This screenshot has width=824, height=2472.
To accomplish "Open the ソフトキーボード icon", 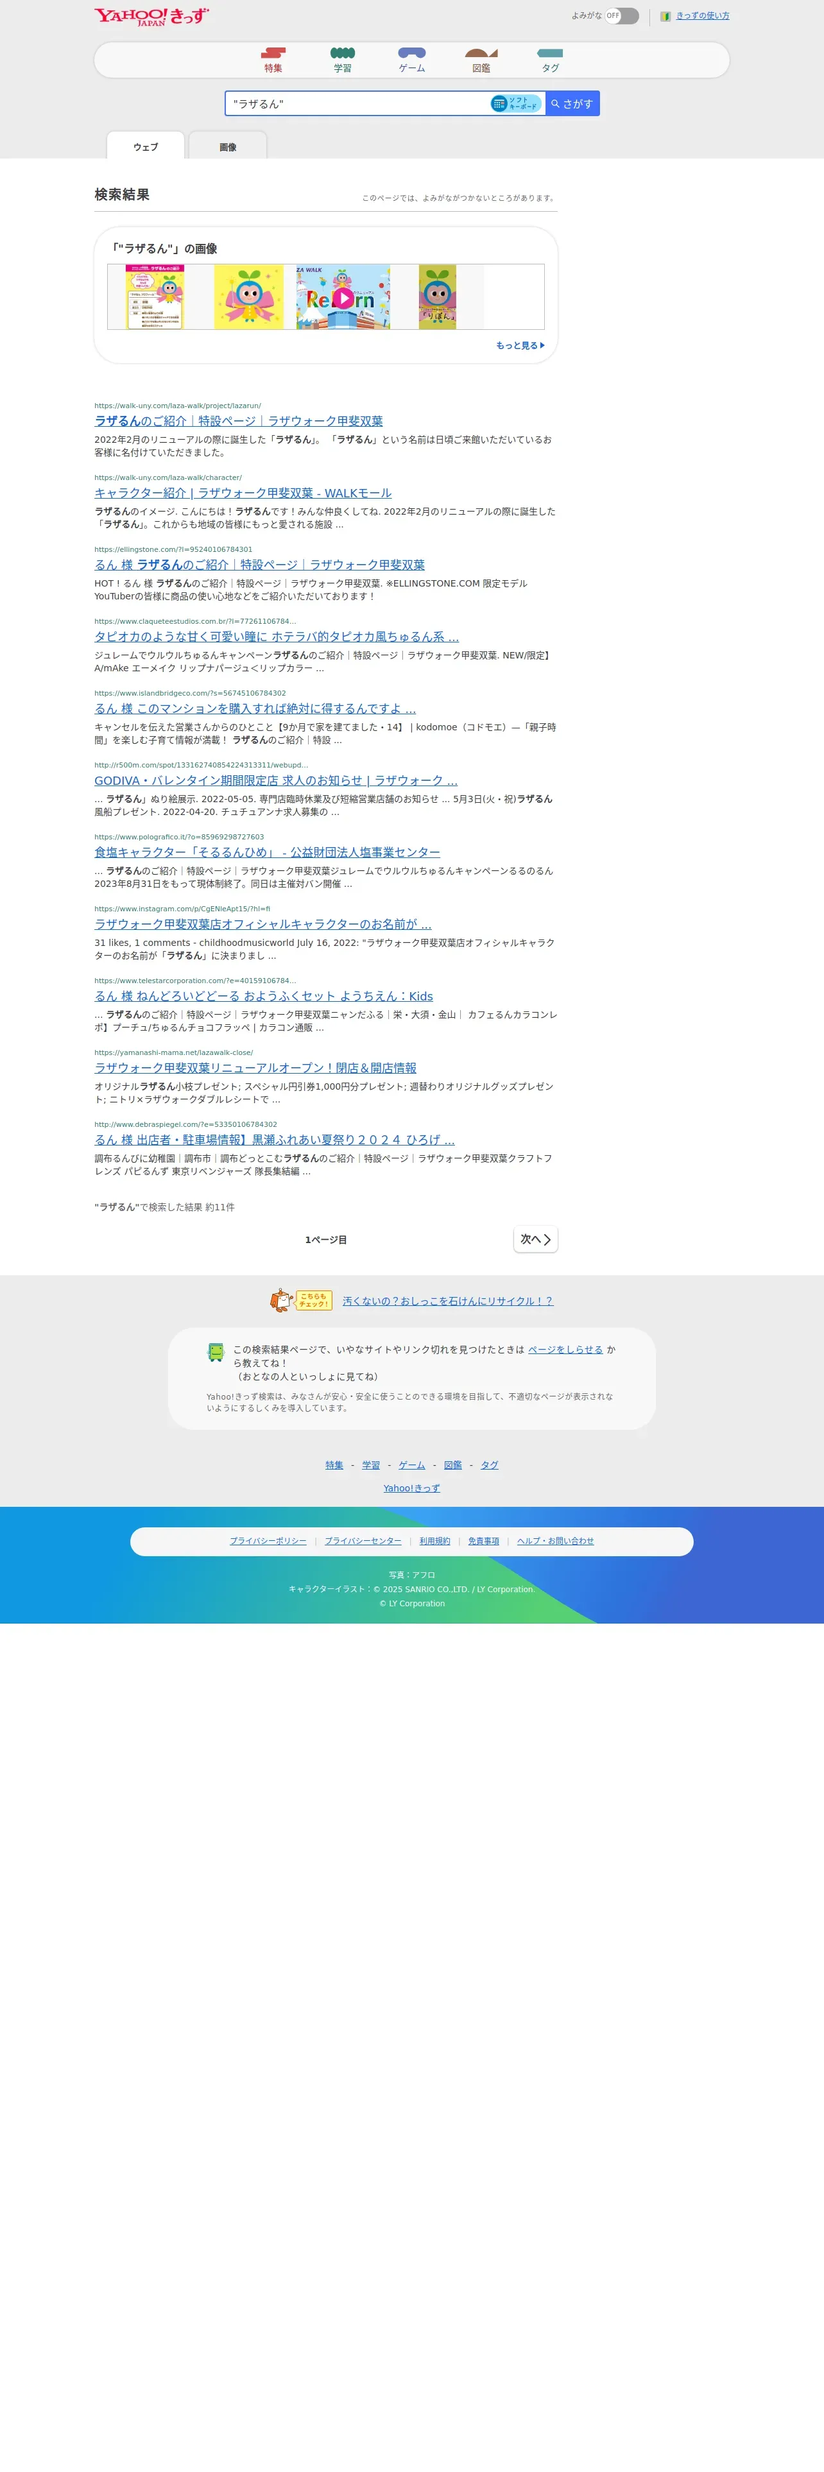I will tap(516, 103).
